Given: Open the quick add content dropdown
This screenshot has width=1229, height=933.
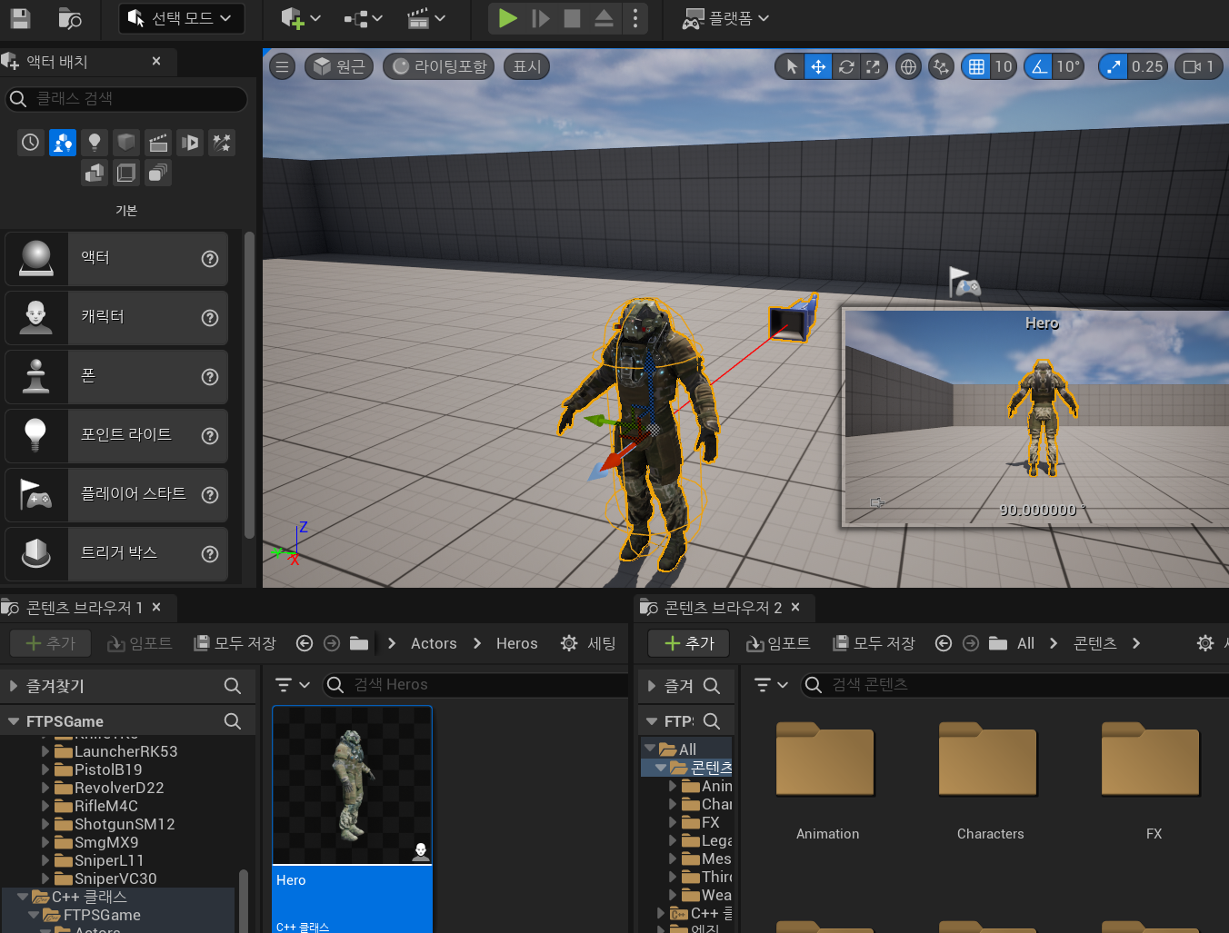Looking at the screenshot, I should click(x=301, y=17).
